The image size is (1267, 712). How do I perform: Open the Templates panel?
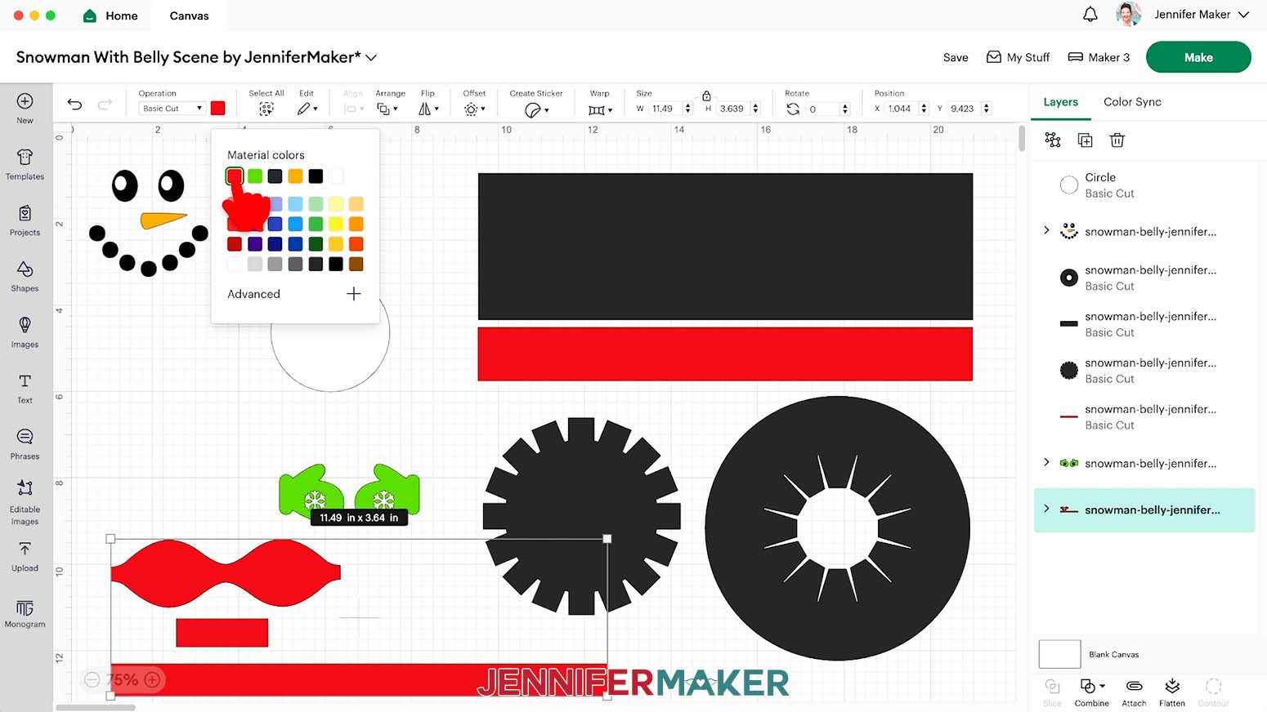point(25,157)
